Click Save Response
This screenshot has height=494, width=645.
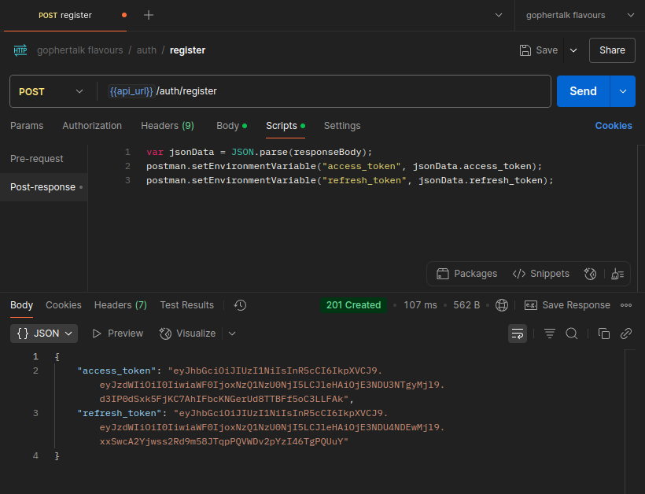pos(567,305)
